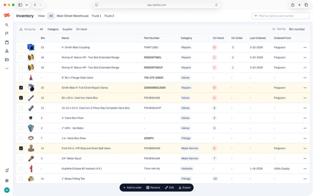Open the search icon in sidebar
313x196 pixels.
(x=7, y=25)
